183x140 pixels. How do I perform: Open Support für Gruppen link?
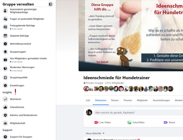pyautogui.click(x=21, y=137)
